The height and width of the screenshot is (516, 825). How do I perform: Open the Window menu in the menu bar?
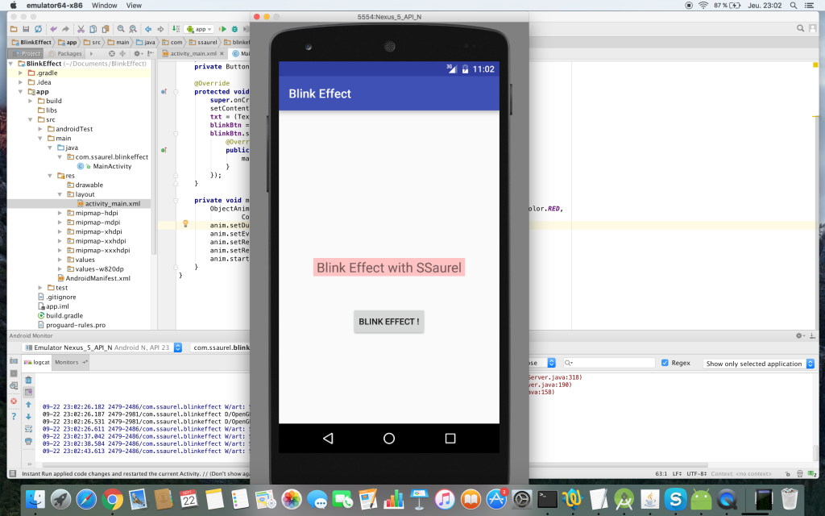click(105, 6)
